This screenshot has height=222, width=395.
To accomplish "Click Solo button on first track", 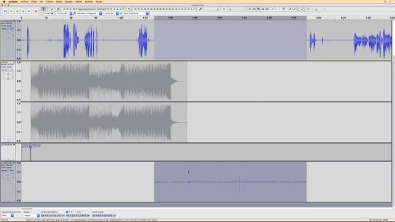I will coord(12,29).
